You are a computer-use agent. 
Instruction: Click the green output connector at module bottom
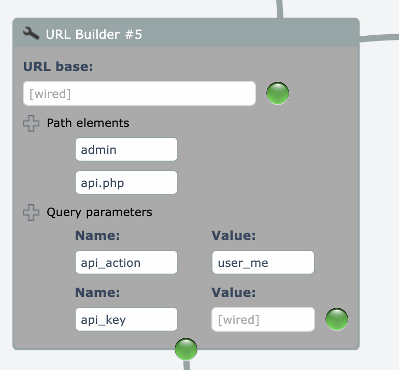coord(186,349)
